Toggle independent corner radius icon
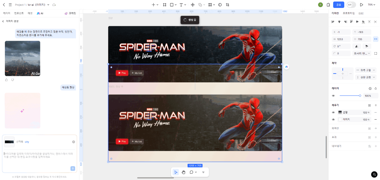The width and height of the screenshot is (380, 180). click(376, 53)
